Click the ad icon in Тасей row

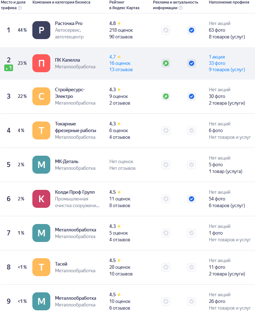pos(166,267)
